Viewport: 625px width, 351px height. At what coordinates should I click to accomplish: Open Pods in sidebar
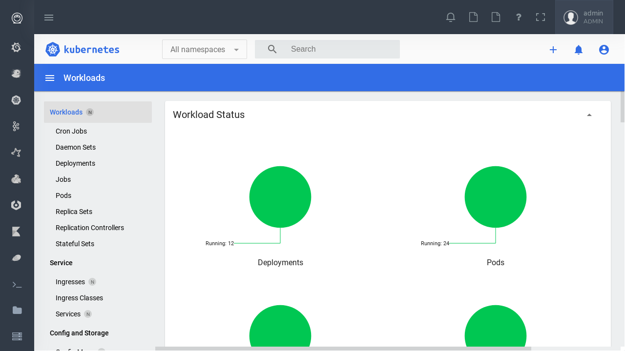coord(63,195)
